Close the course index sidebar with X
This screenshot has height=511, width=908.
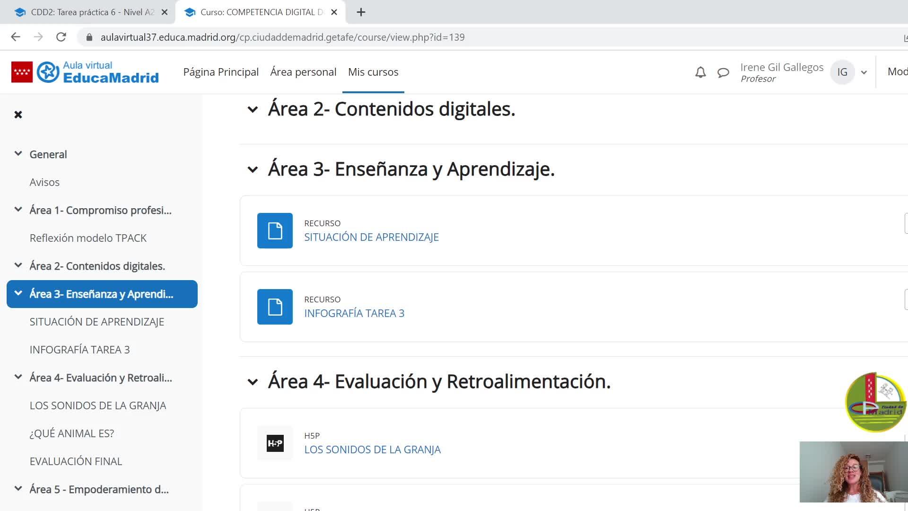pos(18,115)
